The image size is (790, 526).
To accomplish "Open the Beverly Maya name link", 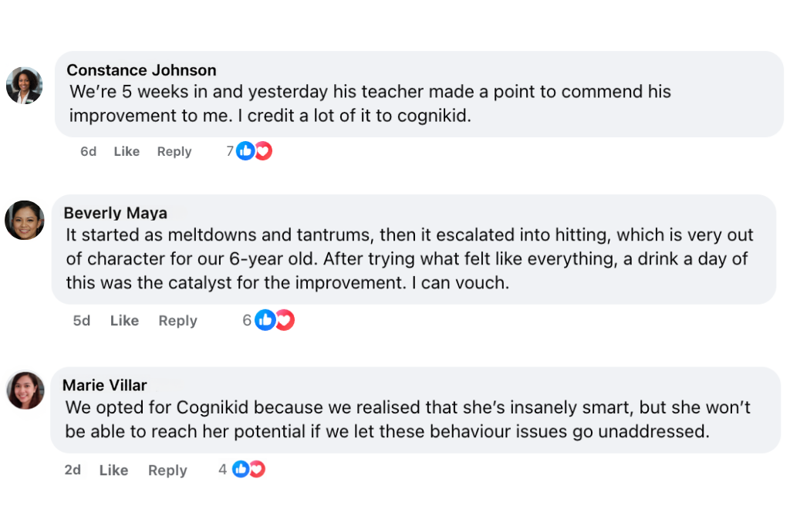I will pyautogui.click(x=115, y=213).
